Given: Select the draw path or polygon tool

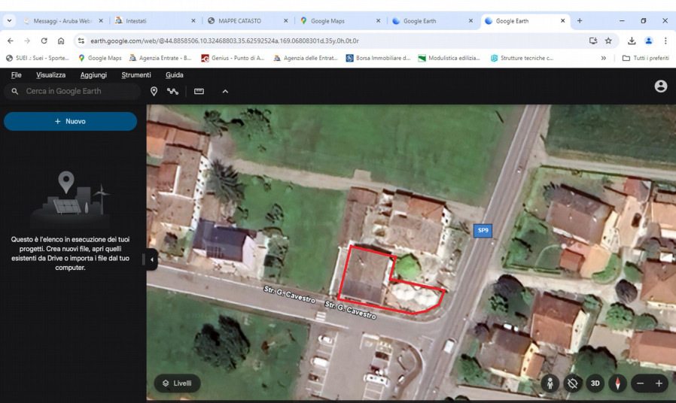Looking at the screenshot, I should 175,91.
